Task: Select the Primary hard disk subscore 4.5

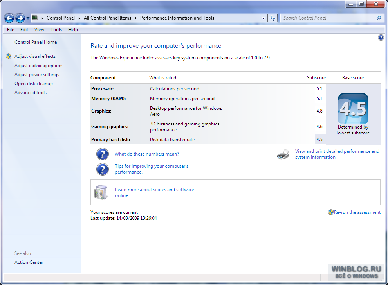Action: coord(319,140)
